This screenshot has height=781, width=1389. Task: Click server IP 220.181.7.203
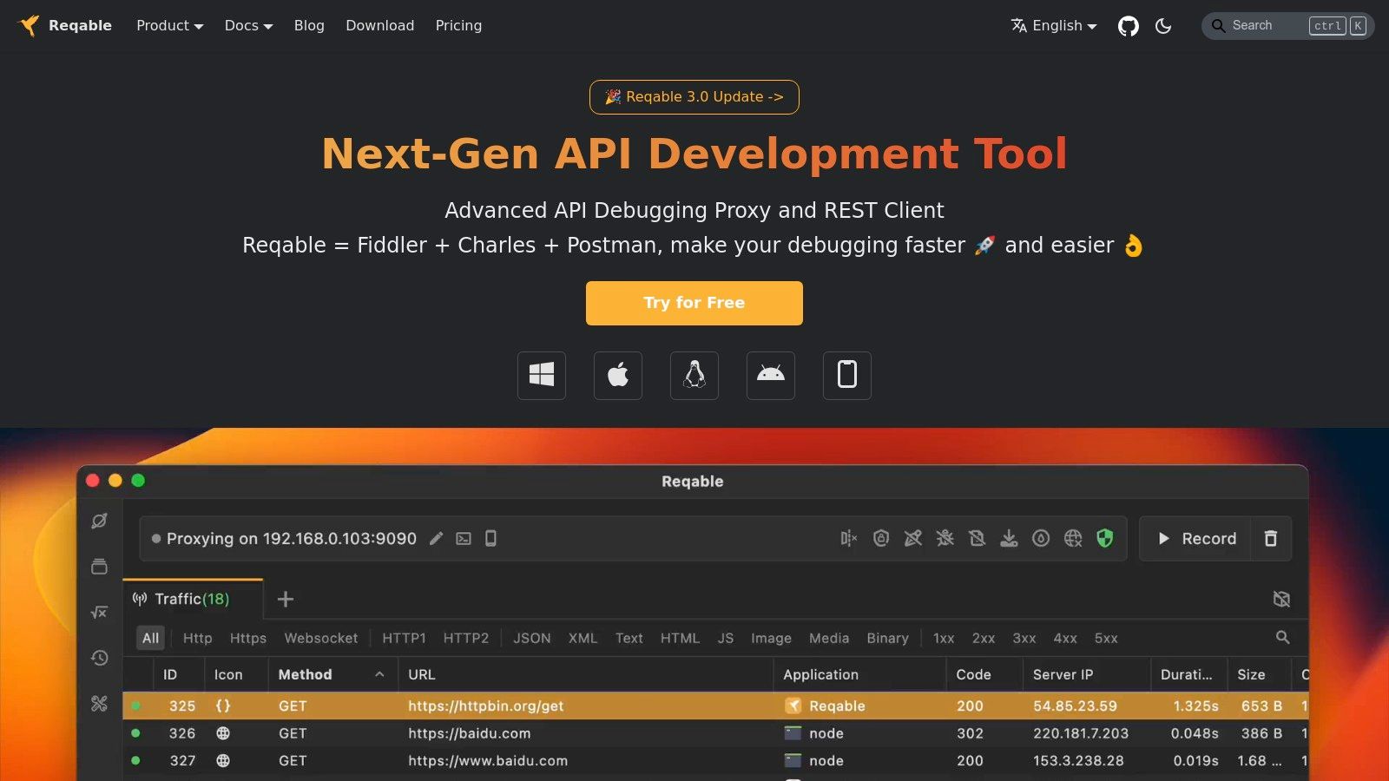[x=1081, y=734]
